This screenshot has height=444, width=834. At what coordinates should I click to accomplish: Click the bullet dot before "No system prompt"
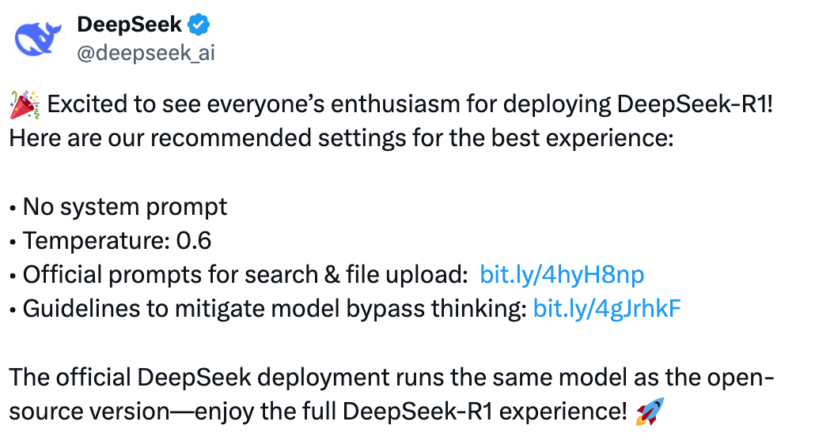[x=13, y=209]
